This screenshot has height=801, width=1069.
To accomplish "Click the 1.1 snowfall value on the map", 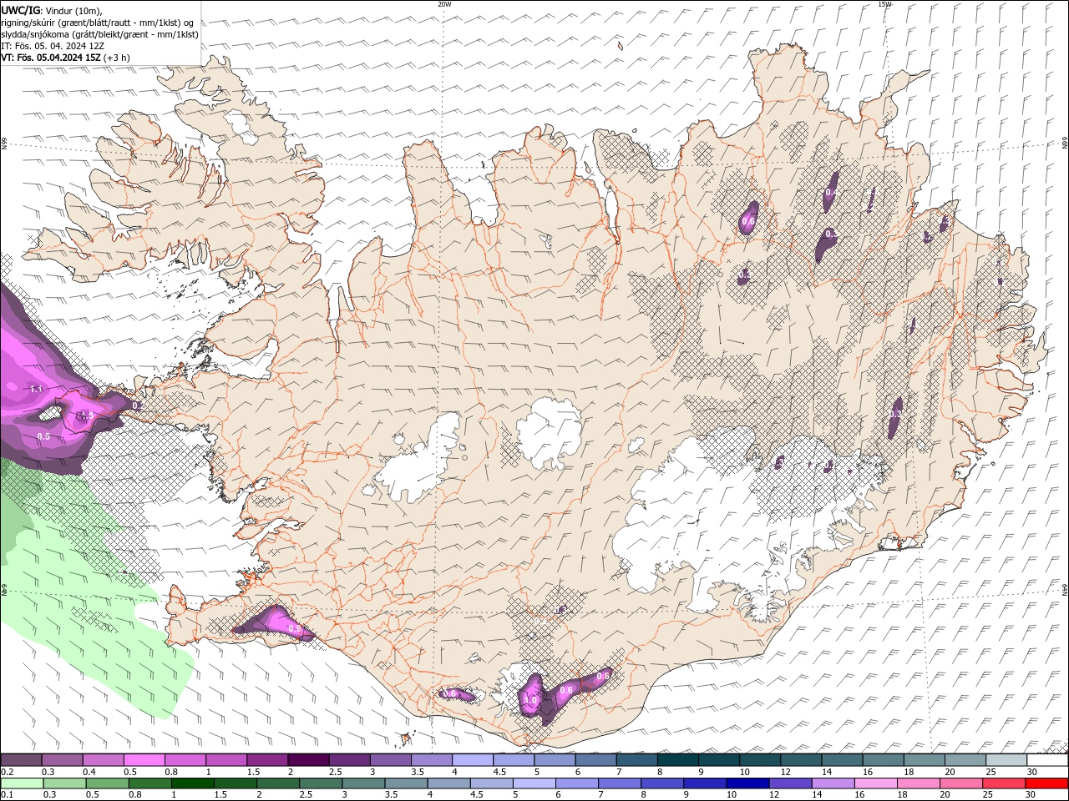I will pos(36,389).
